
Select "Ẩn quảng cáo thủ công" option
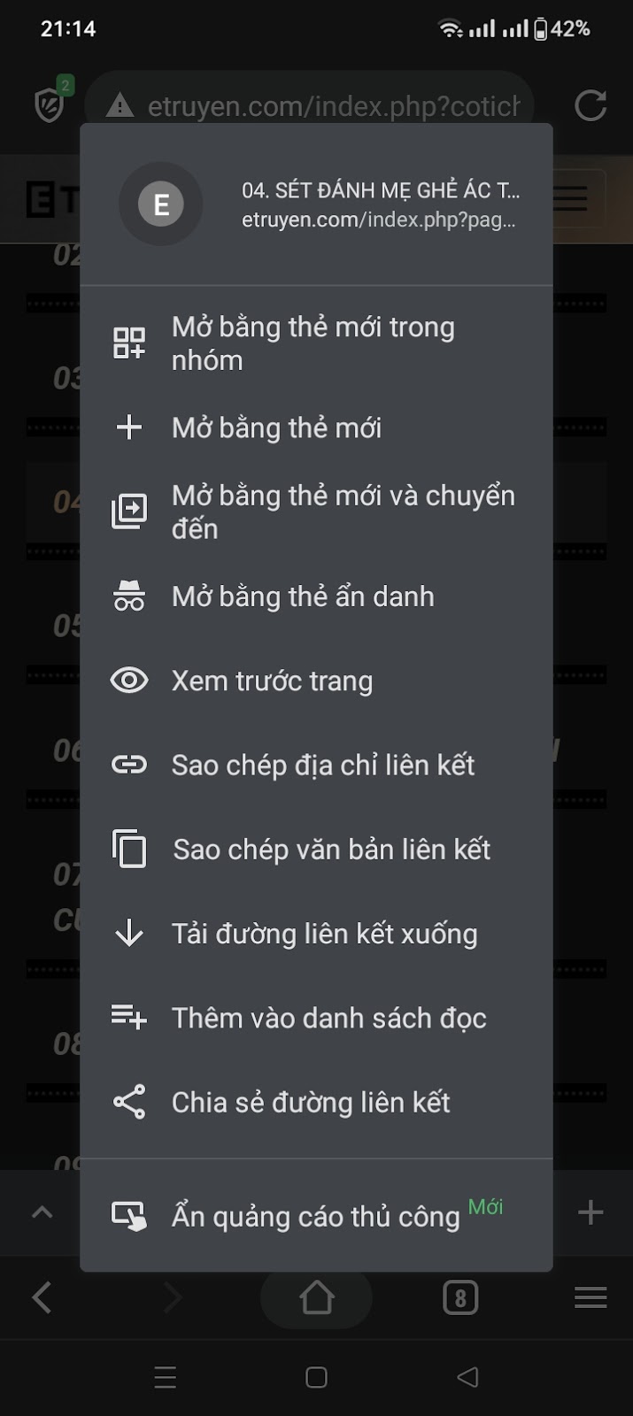pyautogui.click(x=315, y=1216)
